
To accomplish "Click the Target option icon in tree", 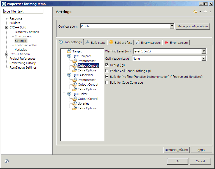I will click(x=69, y=51).
